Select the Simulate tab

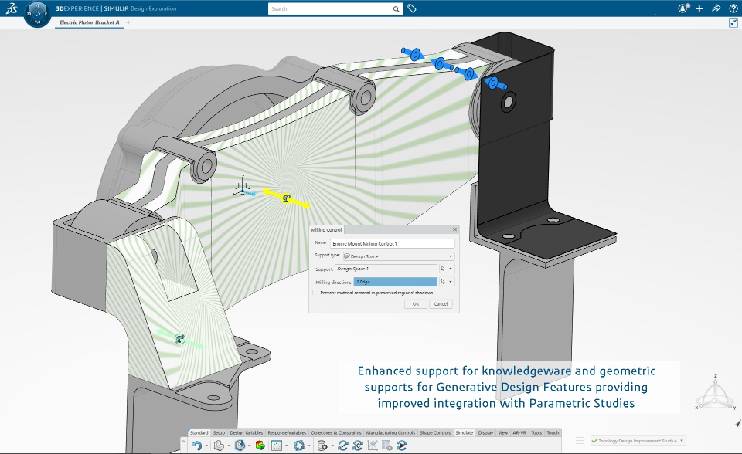pos(465,432)
